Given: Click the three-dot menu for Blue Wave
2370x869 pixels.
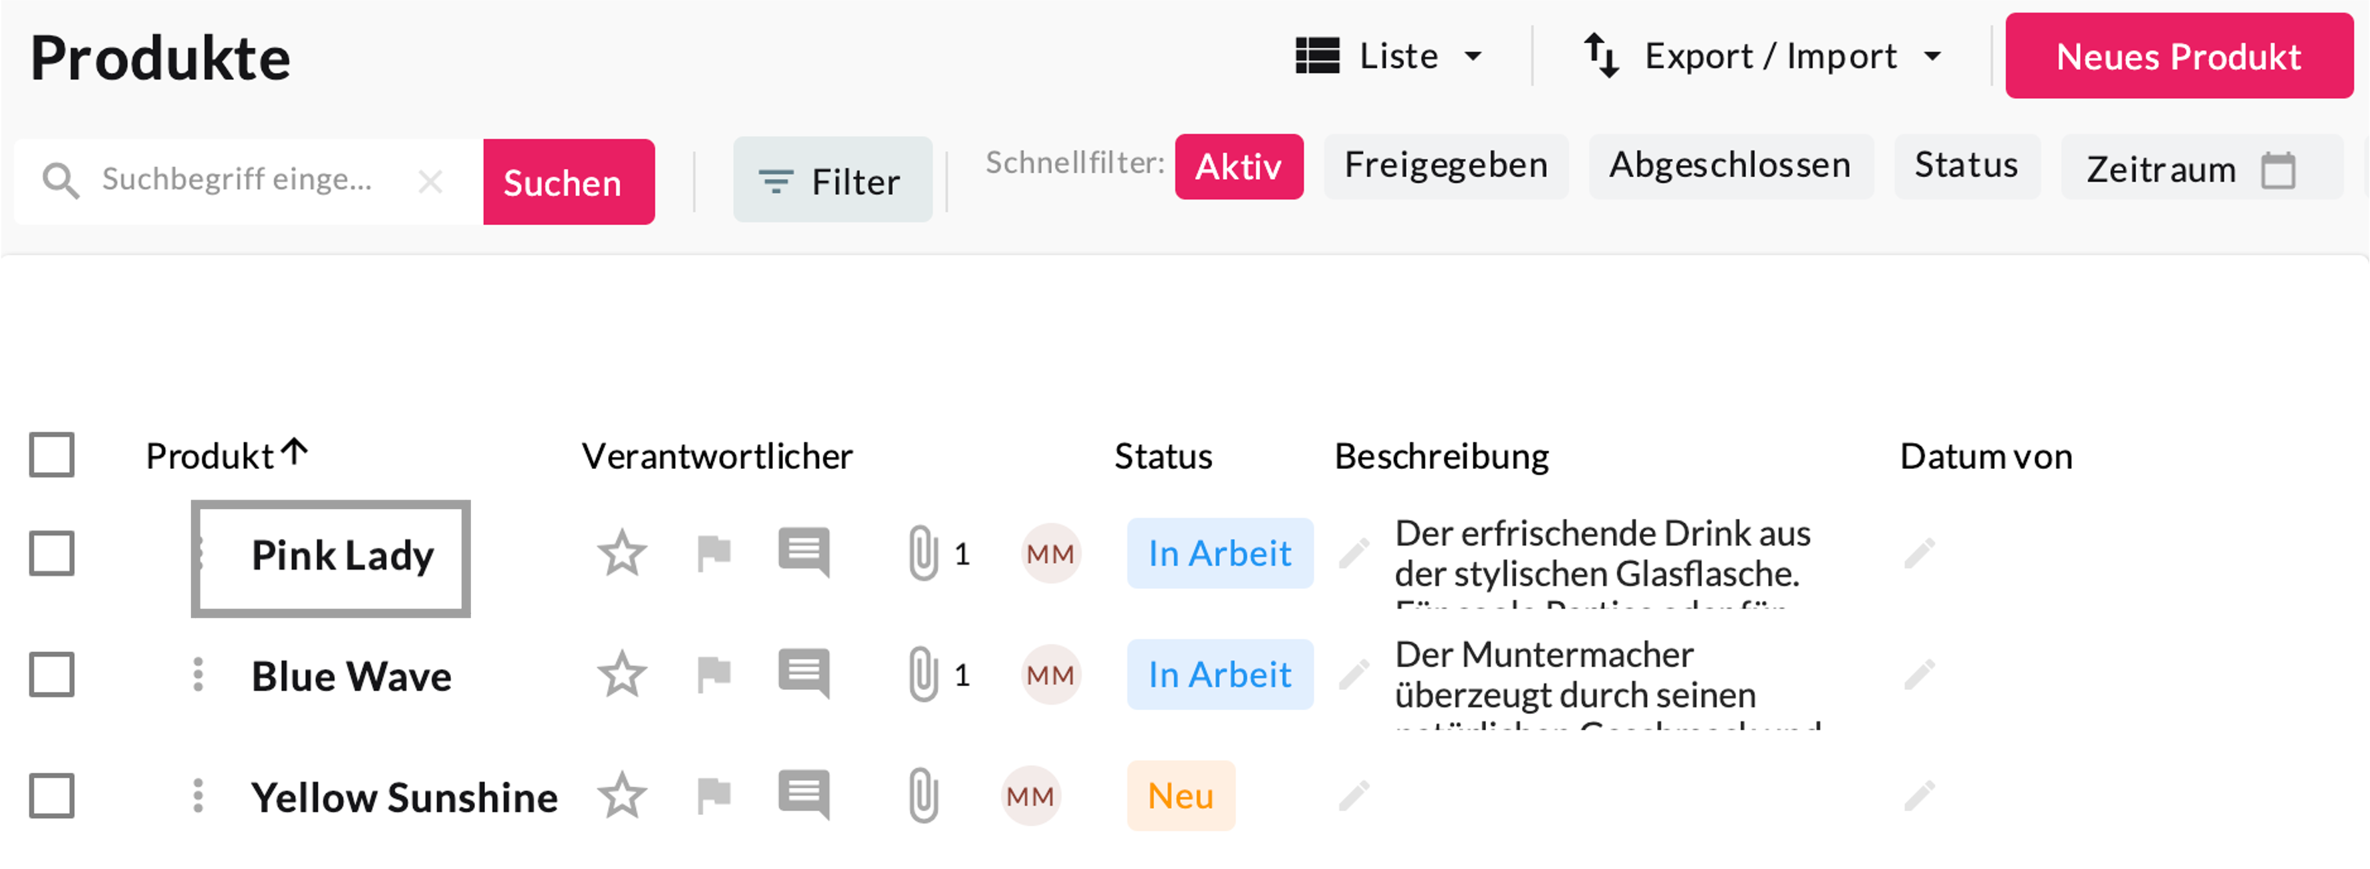Looking at the screenshot, I should [198, 675].
